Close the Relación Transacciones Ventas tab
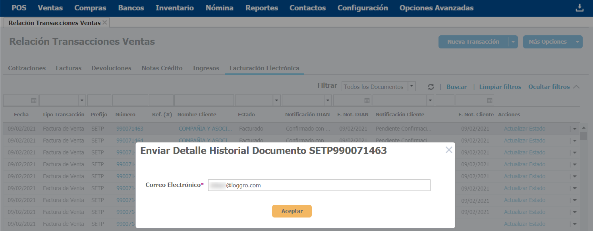 pyautogui.click(x=105, y=23)
